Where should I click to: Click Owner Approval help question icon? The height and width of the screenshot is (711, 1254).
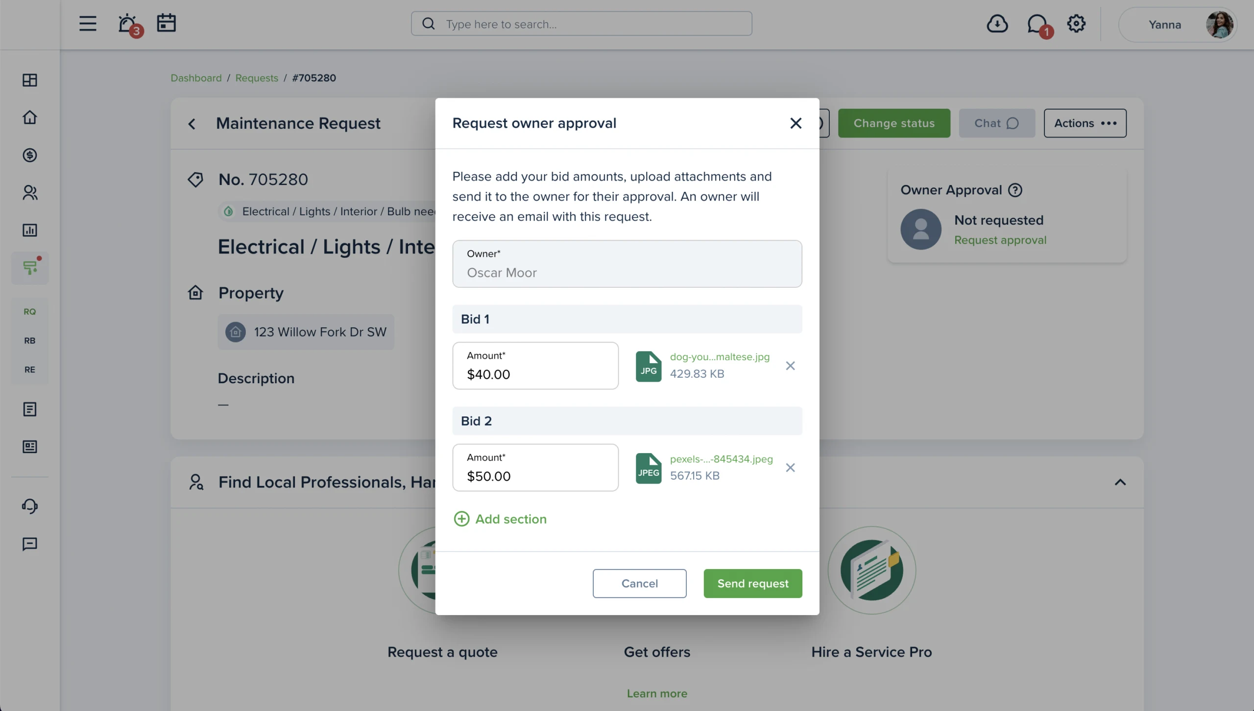1015,190
